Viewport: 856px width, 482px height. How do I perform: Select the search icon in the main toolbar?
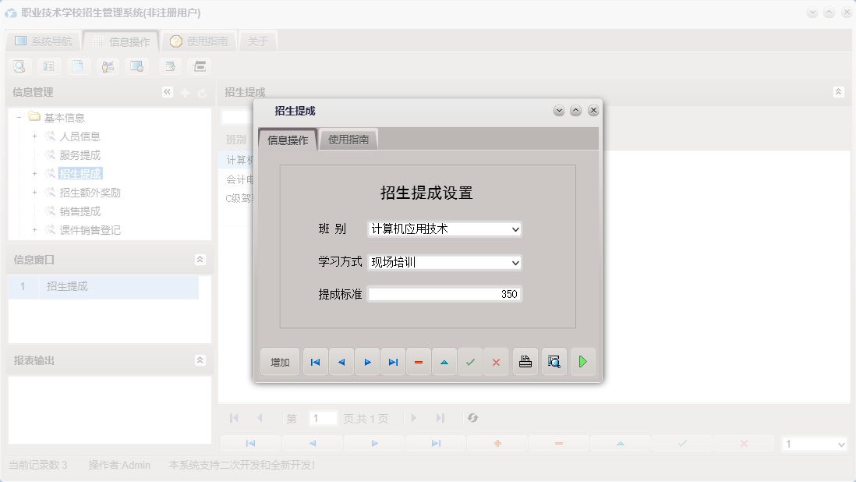pos(19,66)
